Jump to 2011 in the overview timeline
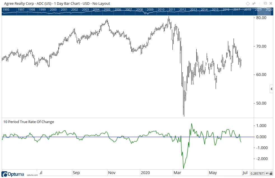 pyautogui.click(x=172, y=10)
